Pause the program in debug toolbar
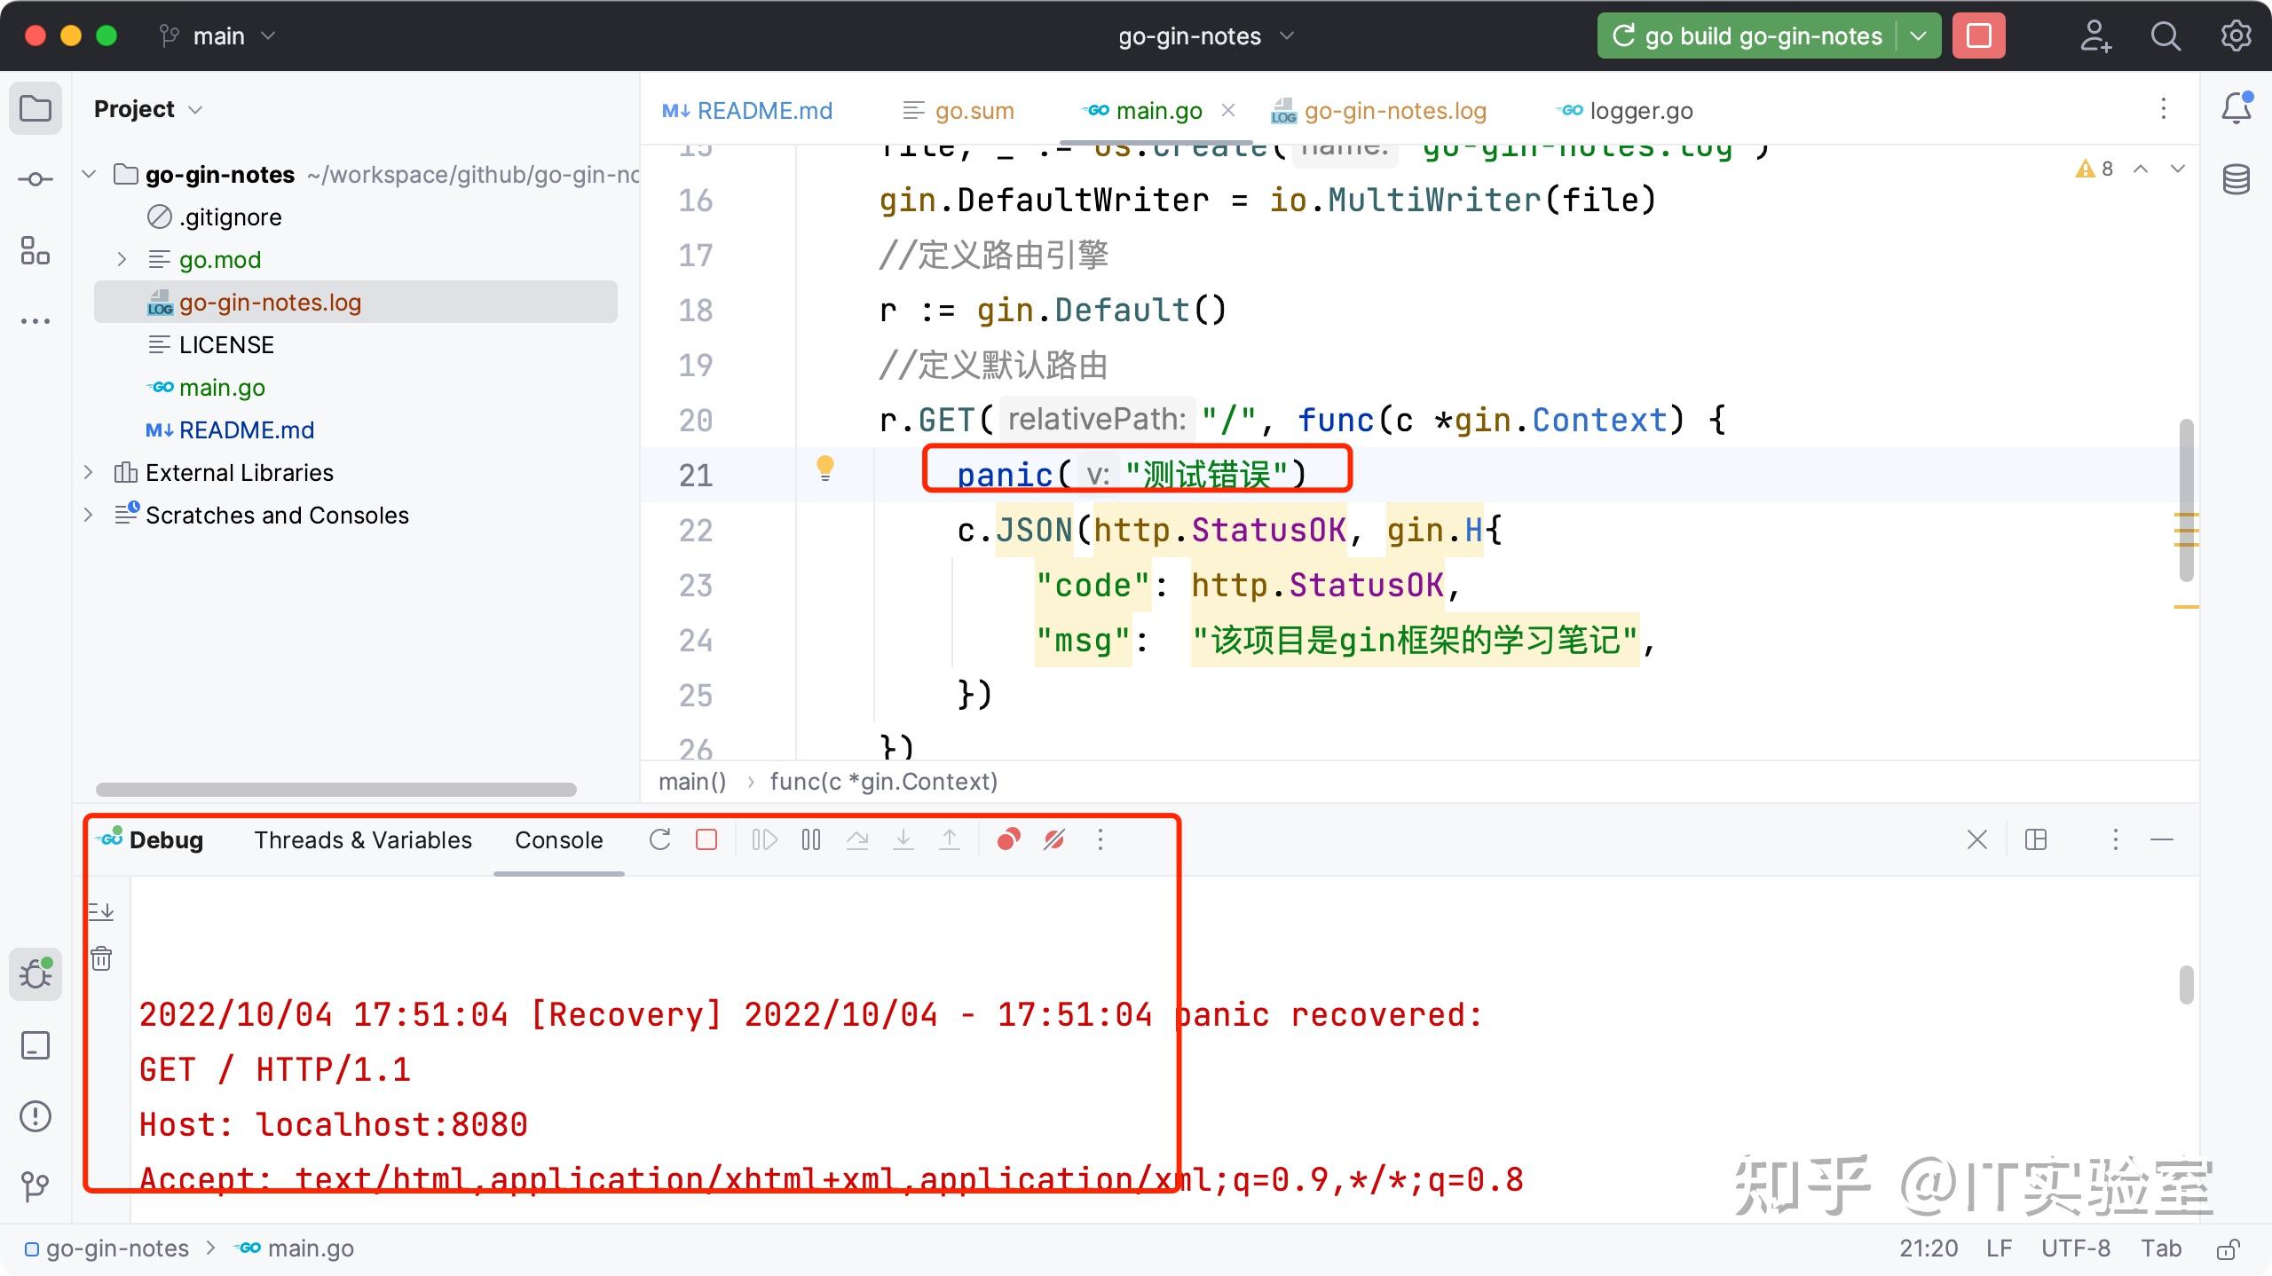 [810, 839]
